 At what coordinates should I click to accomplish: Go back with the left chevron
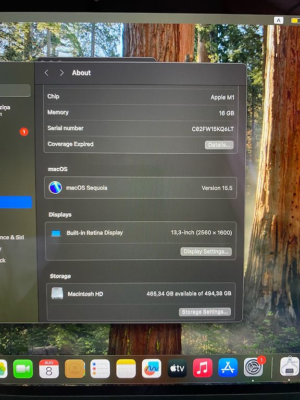tap(46, 73)
